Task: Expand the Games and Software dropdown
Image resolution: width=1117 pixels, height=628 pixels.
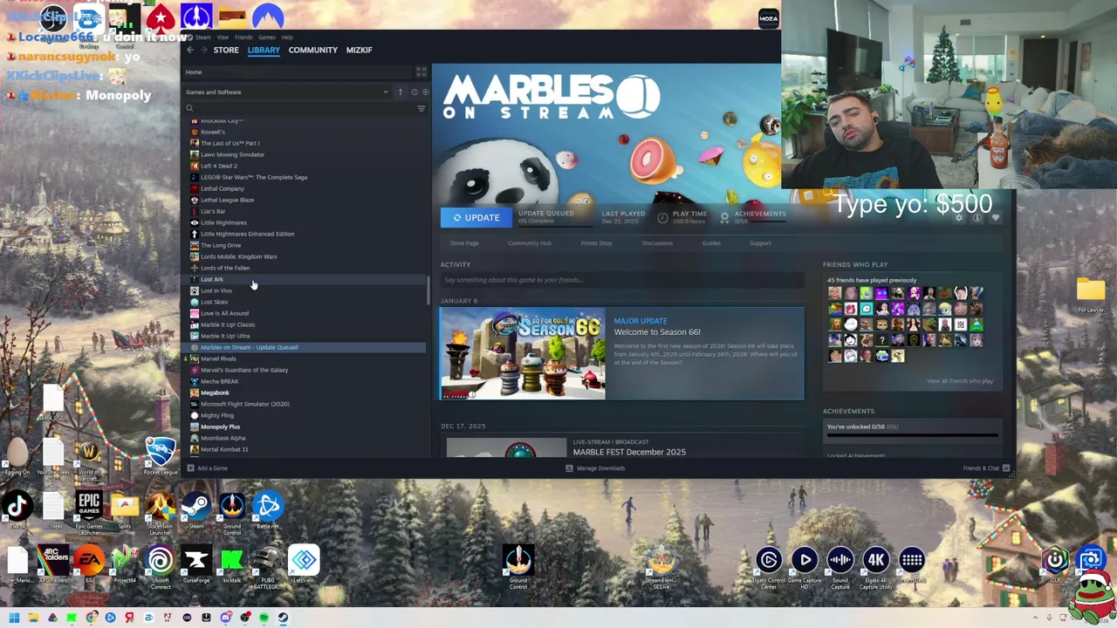Action: click(287, 92)
